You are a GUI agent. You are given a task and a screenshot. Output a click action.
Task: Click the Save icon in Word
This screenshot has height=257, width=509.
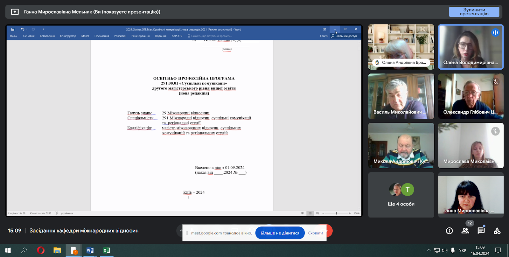[13, 29]
